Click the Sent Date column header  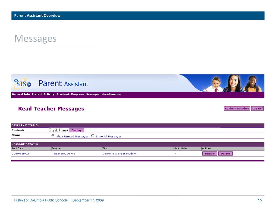coord(31,149)
